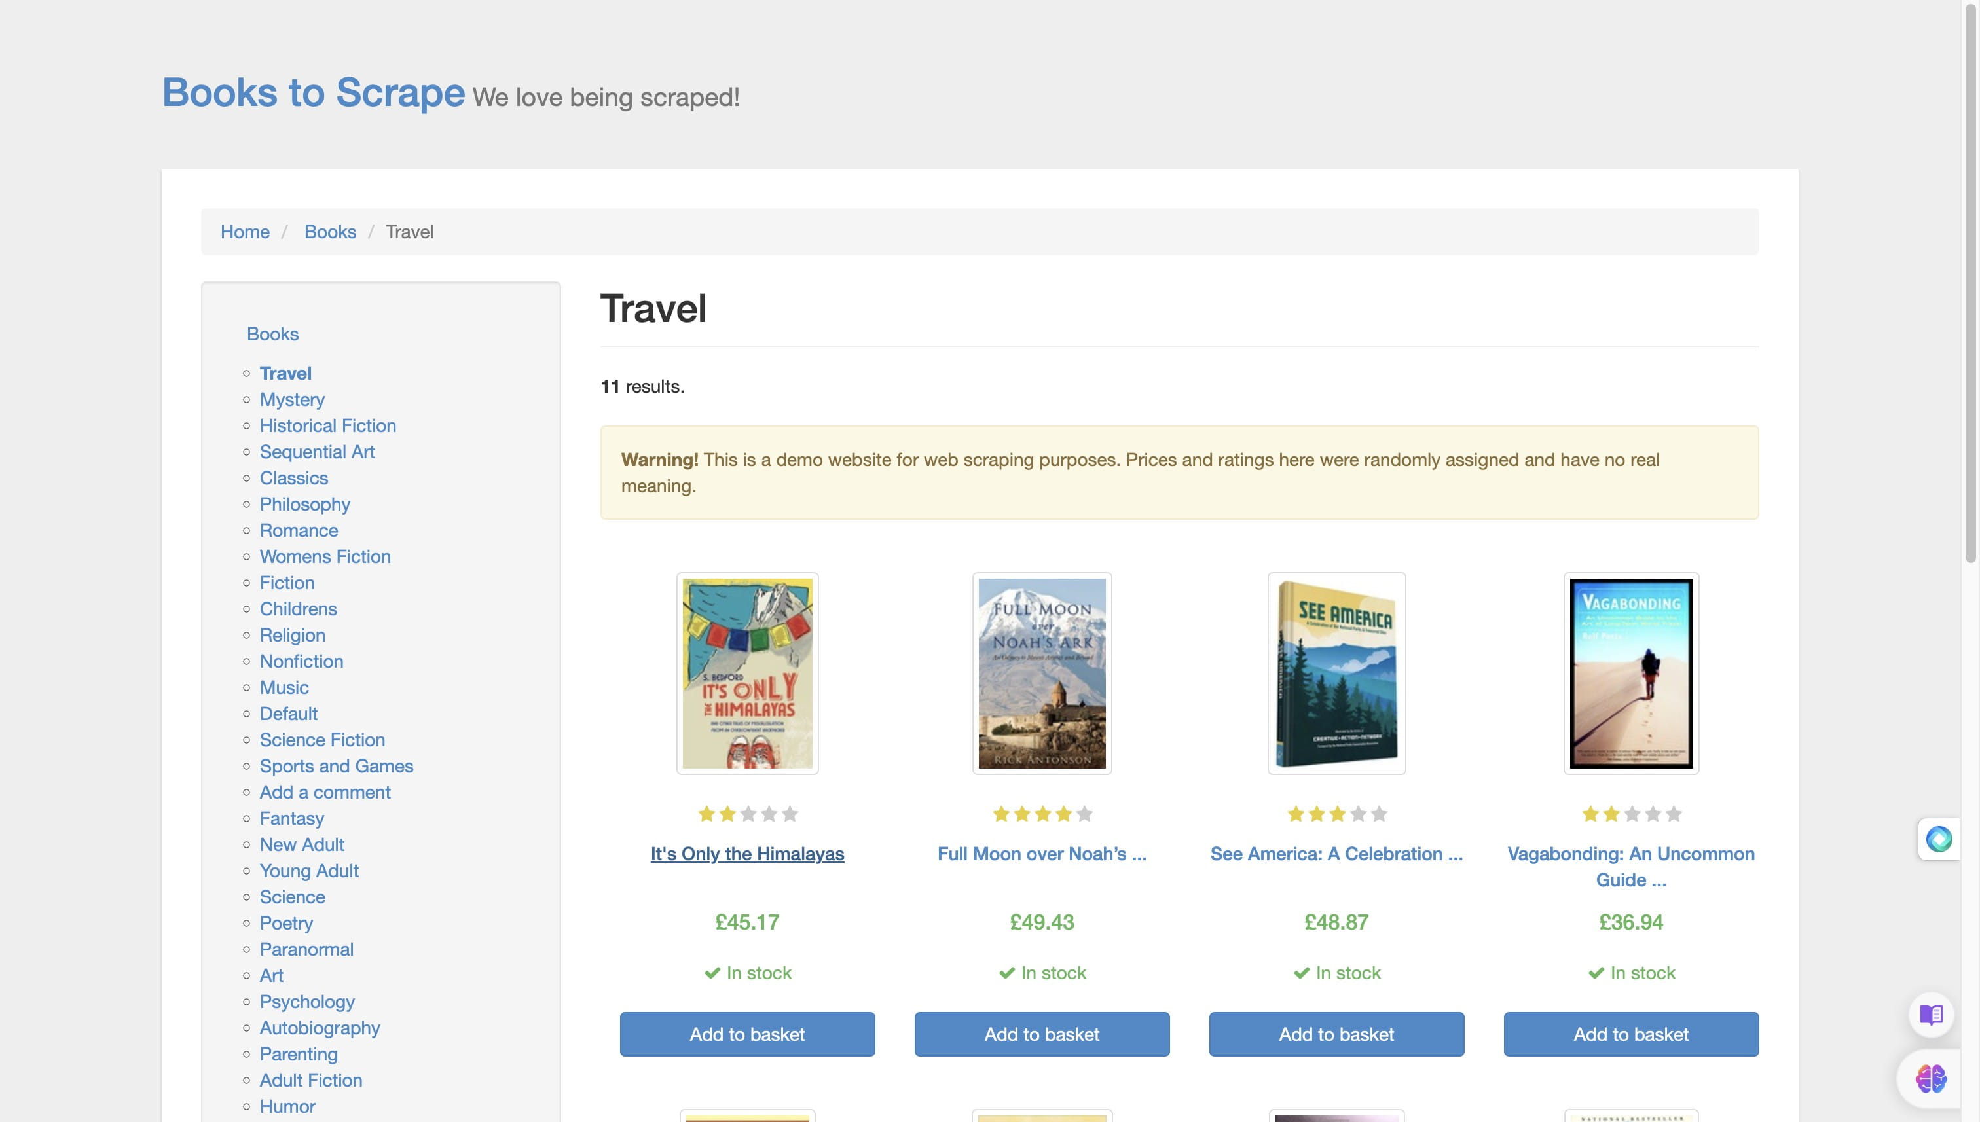
Task: Open Music category
Action: pyautogui.click(x=284, y=687)
